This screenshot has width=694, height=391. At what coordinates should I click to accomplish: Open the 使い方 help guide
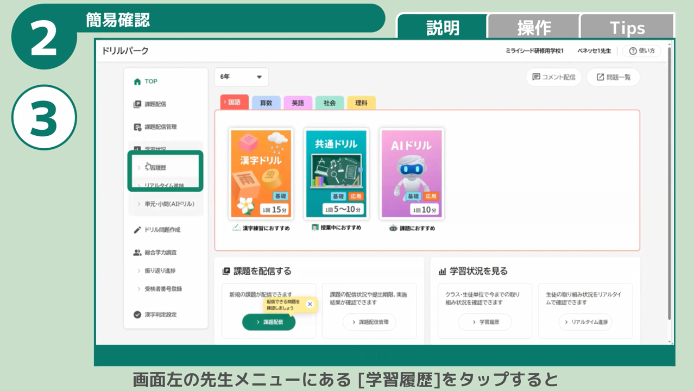(642, 51)
